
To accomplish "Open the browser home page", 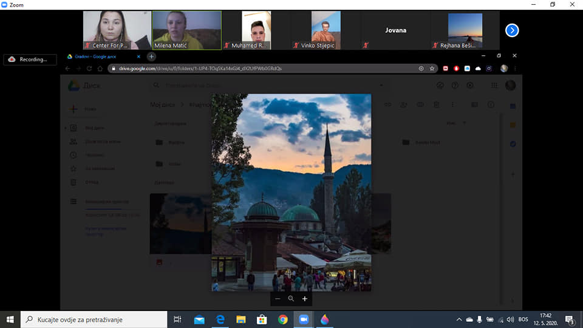I will [100, 69].
